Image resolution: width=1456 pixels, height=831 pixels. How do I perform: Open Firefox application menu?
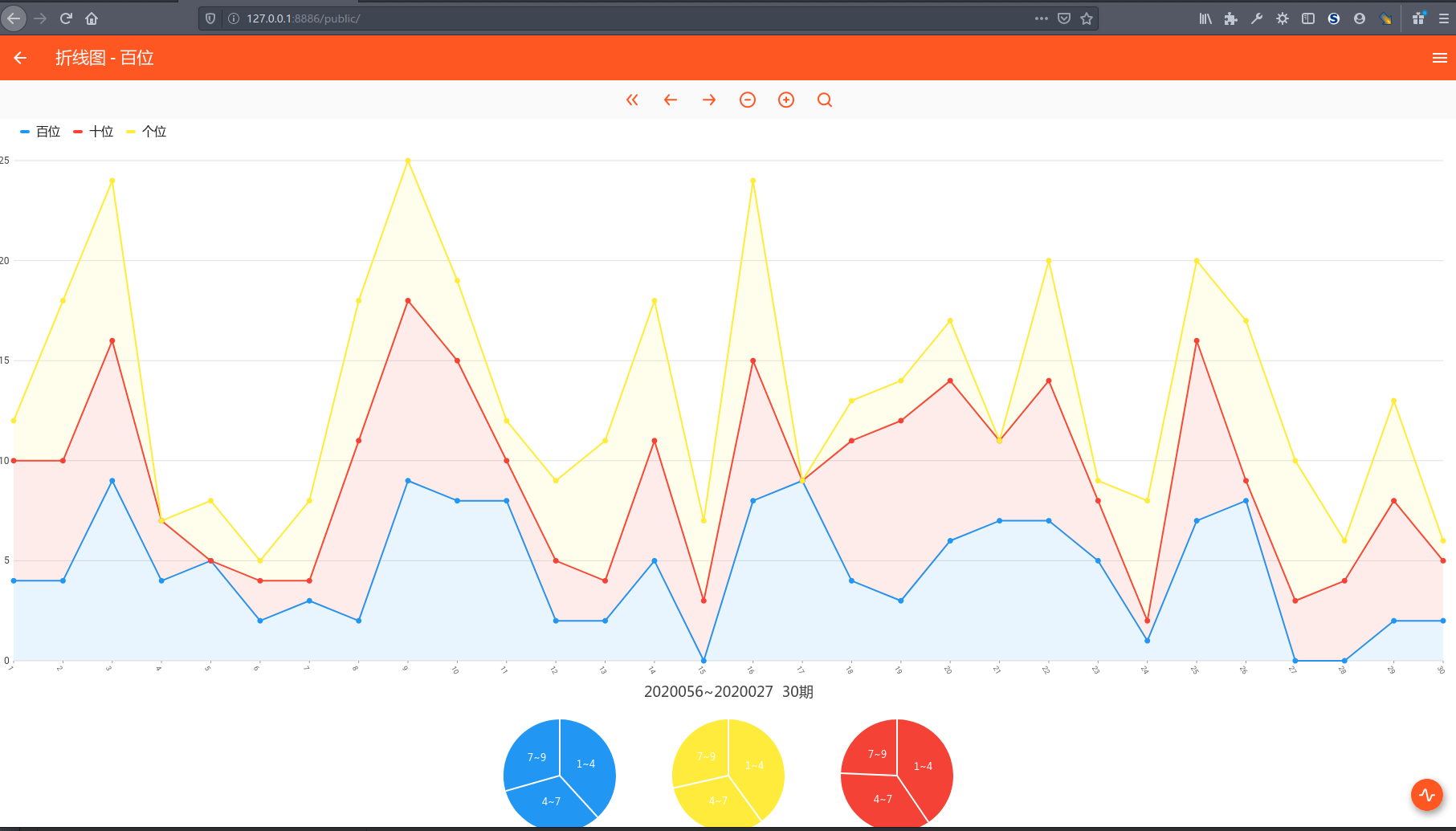pyautogui.click(x=1444, y=18)
